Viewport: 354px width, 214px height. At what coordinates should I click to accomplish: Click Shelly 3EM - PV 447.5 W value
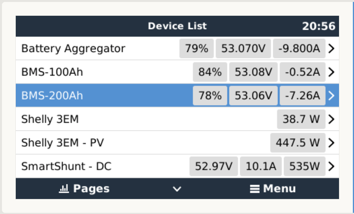(298, 143)
